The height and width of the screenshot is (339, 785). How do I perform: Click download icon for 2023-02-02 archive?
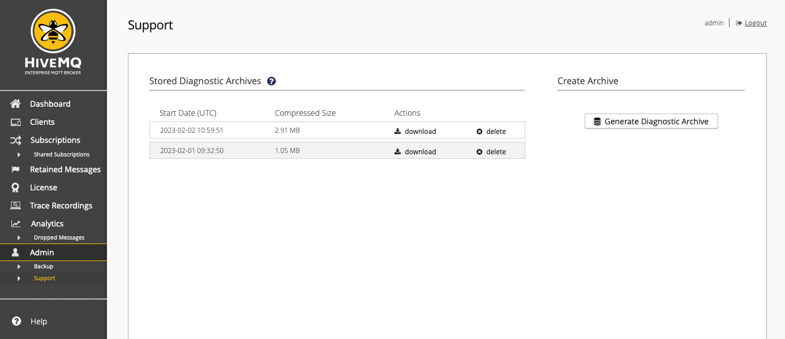click(x=398, y=131)
